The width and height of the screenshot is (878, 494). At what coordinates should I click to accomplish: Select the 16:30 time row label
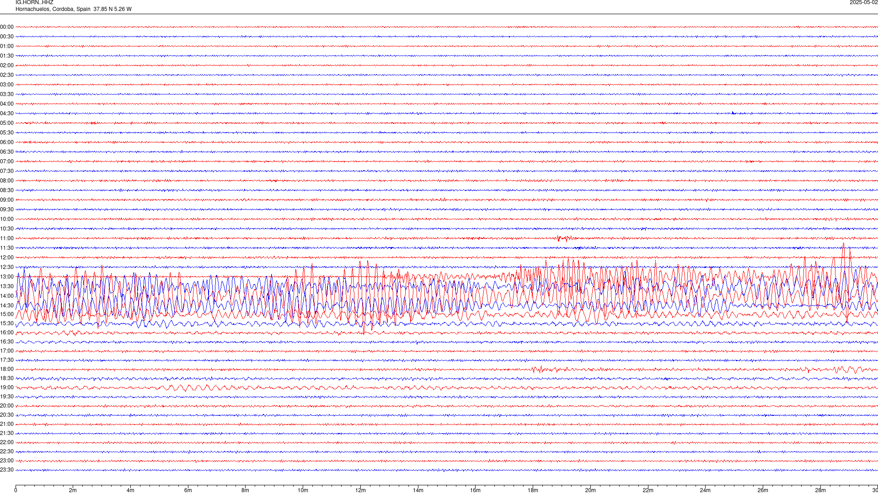(x=7, y=342)
